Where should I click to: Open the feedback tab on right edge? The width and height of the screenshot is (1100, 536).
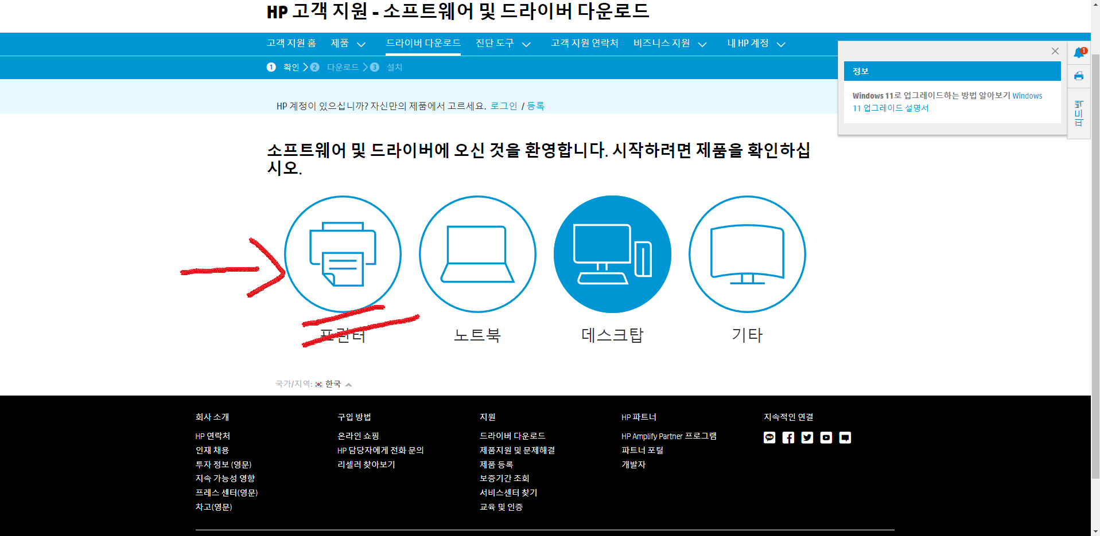[1079, 114]
